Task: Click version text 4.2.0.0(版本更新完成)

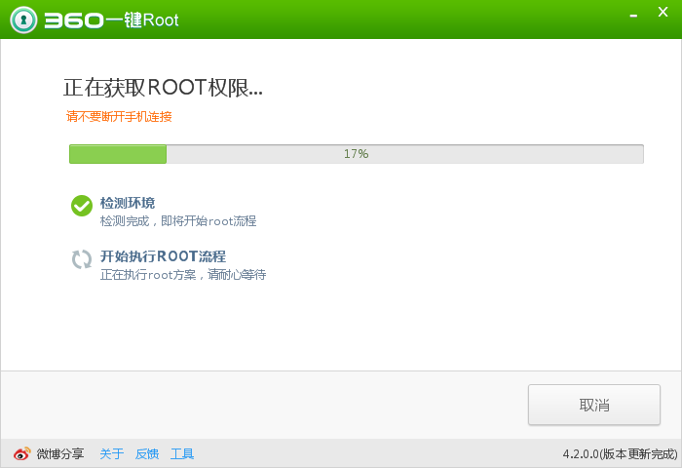Action: [x=620, y=454]
